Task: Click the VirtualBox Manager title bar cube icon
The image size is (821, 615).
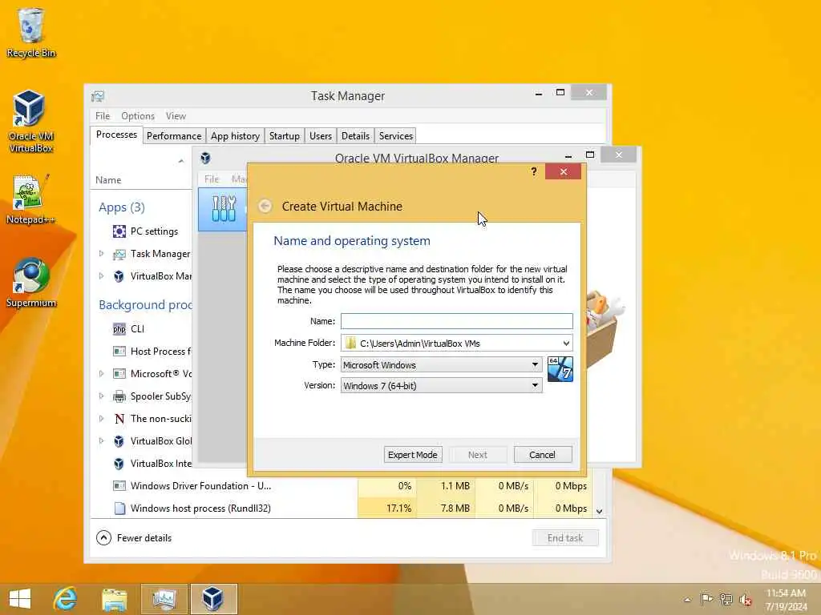Action: [205, 158]
